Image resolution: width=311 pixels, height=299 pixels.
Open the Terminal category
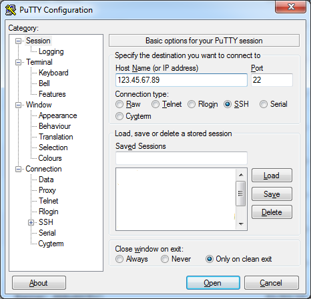[x=39, y=62]
